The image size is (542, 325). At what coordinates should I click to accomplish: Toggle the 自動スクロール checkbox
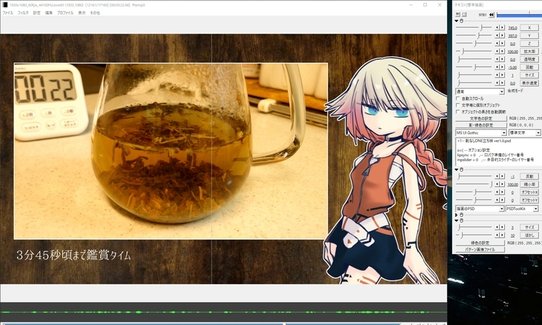458,99
